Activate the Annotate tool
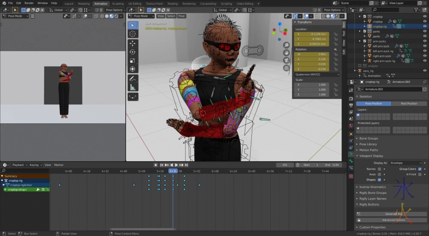 click(133, 79)
